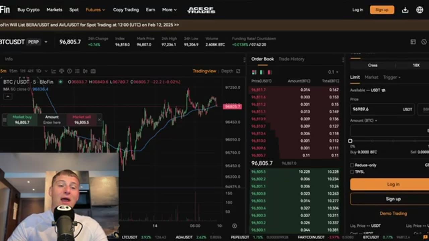Open the clock history icon near ticker bar
This screenshot has width=429, height=241.
(424, 42)
